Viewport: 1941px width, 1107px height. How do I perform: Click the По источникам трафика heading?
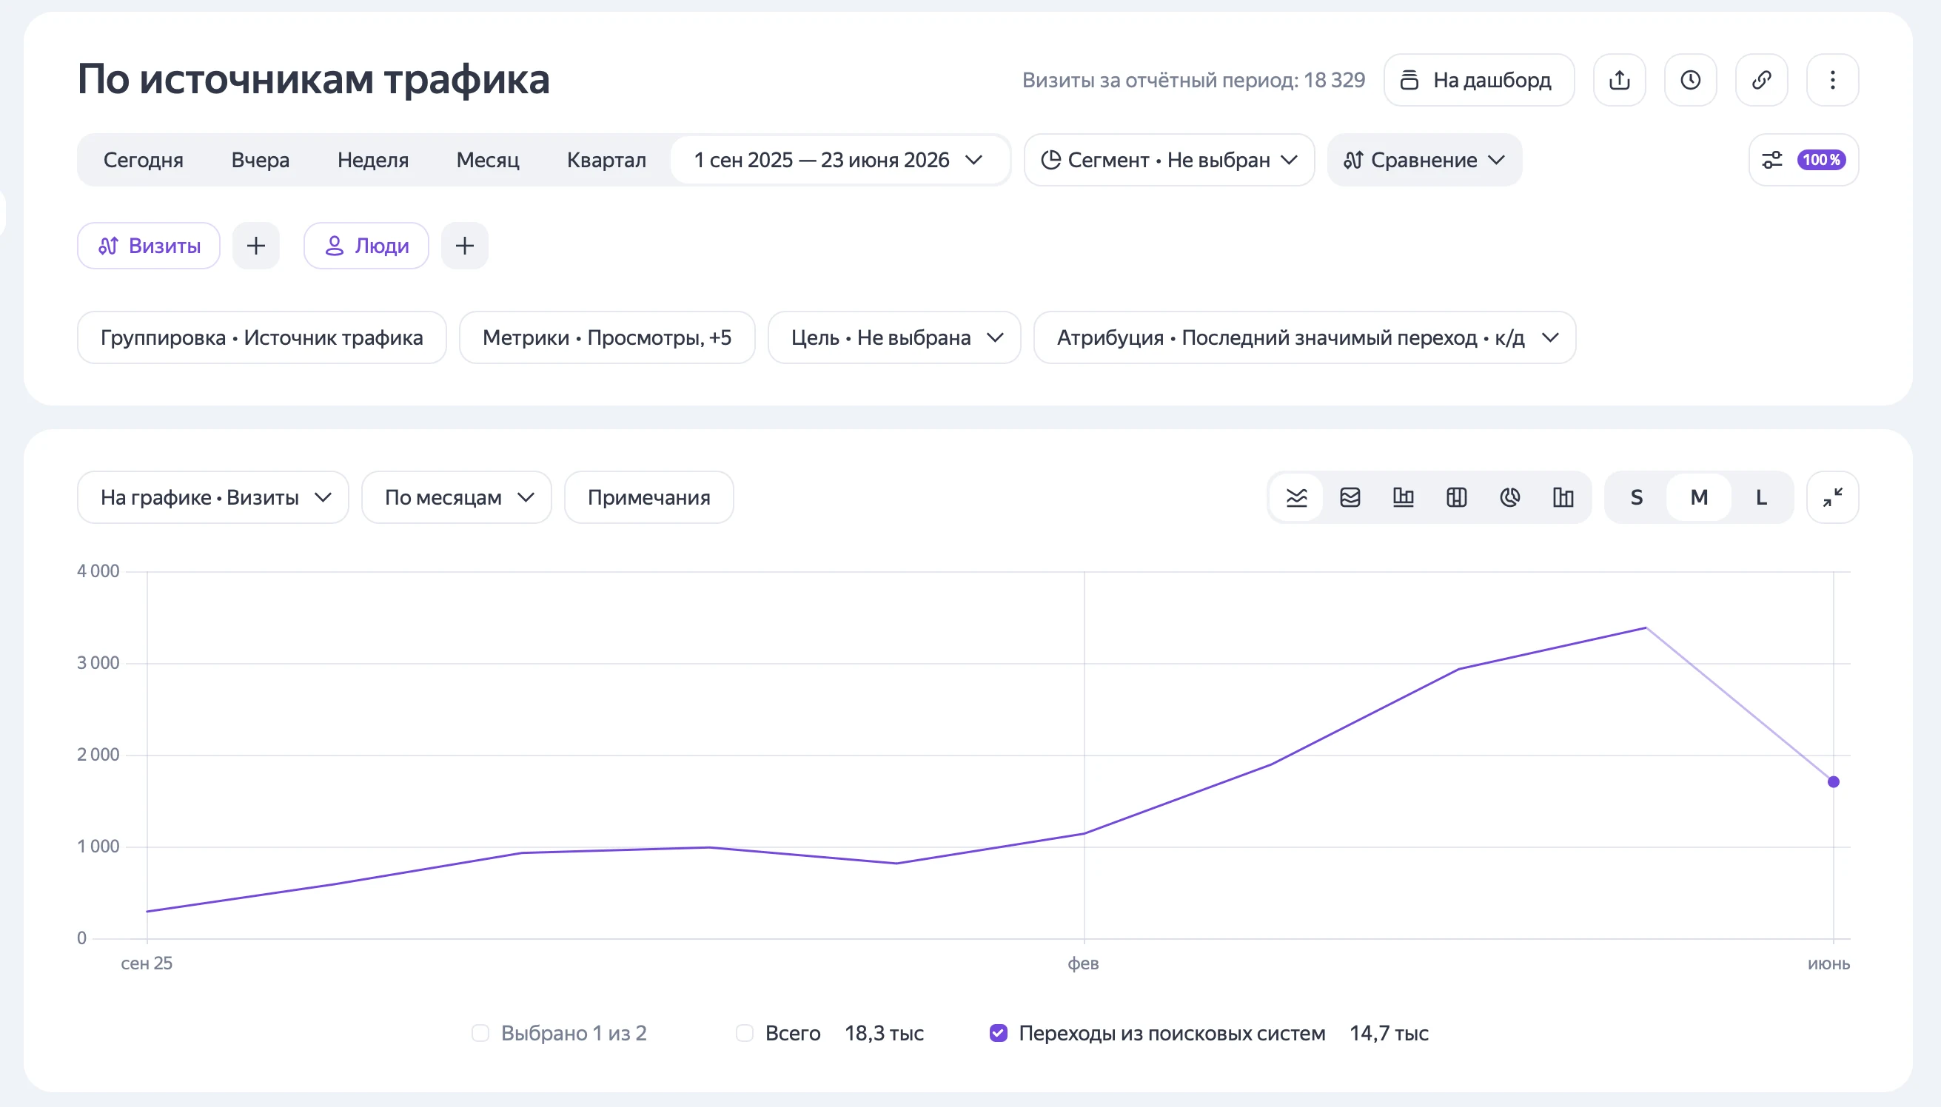point(313,79)
